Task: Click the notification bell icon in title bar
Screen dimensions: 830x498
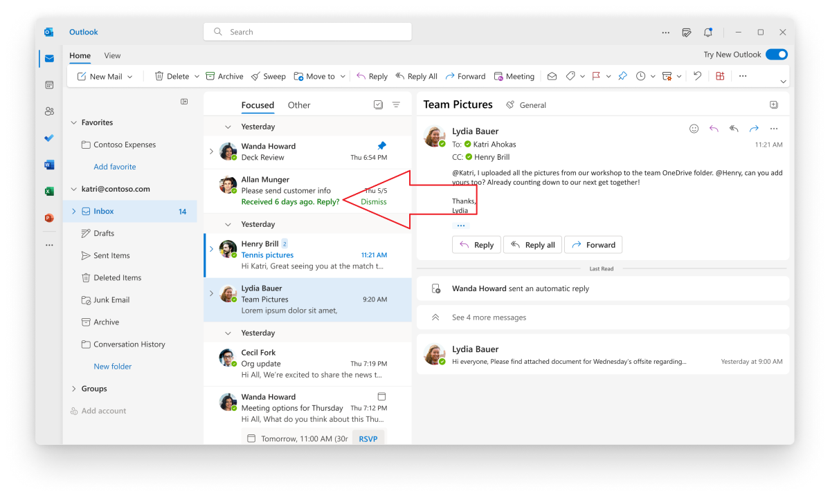Action: click(x=707, y=32)
